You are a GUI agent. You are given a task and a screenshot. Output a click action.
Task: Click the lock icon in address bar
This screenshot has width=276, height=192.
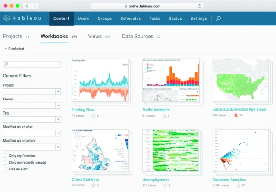(x=125, y=6)
